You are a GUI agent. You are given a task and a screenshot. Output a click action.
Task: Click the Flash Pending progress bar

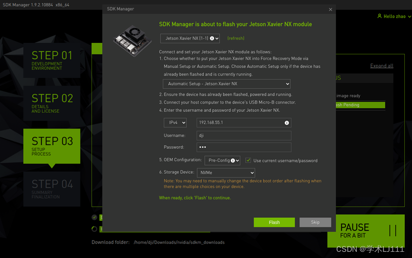tap(361, 105)
